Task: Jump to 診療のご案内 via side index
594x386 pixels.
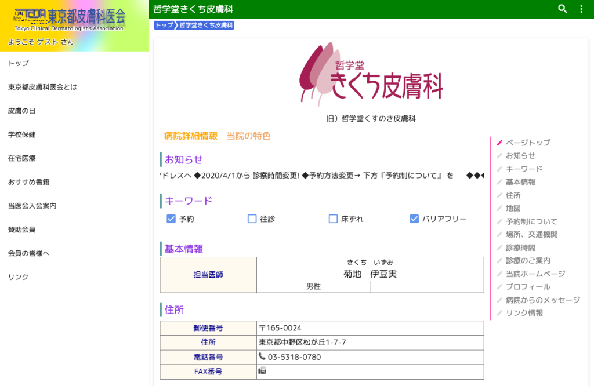Action: 528,261
